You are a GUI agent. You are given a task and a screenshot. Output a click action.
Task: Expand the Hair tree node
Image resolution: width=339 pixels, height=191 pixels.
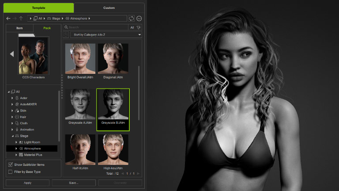click(12, 117)
